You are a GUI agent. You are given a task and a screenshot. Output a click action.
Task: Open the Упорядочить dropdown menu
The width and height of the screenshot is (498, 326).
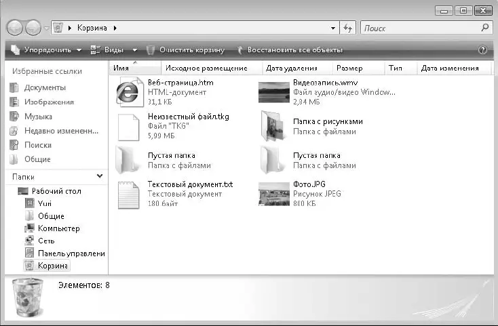pyautogui.click(x=46, y=50)
